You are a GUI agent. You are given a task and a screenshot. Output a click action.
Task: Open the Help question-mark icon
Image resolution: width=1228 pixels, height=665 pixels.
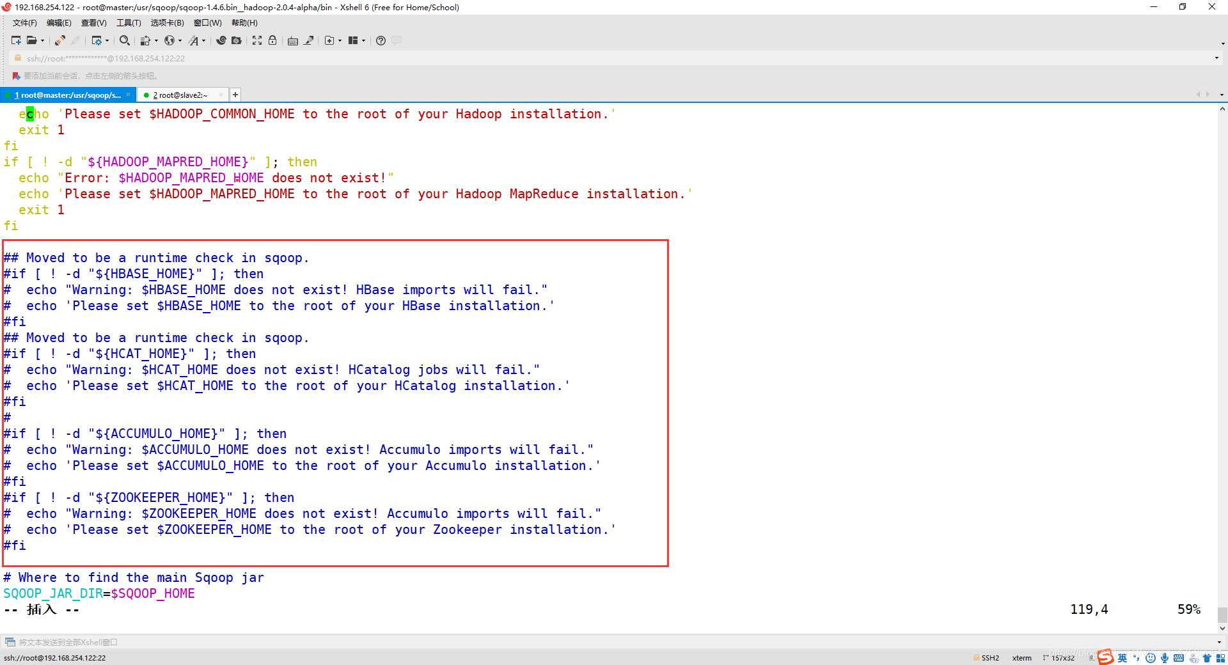381,40
